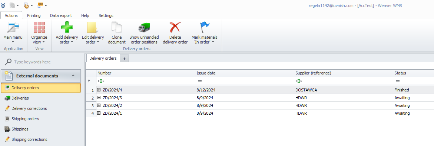Select the Delivery orders document tab

[x=103, y=58]
